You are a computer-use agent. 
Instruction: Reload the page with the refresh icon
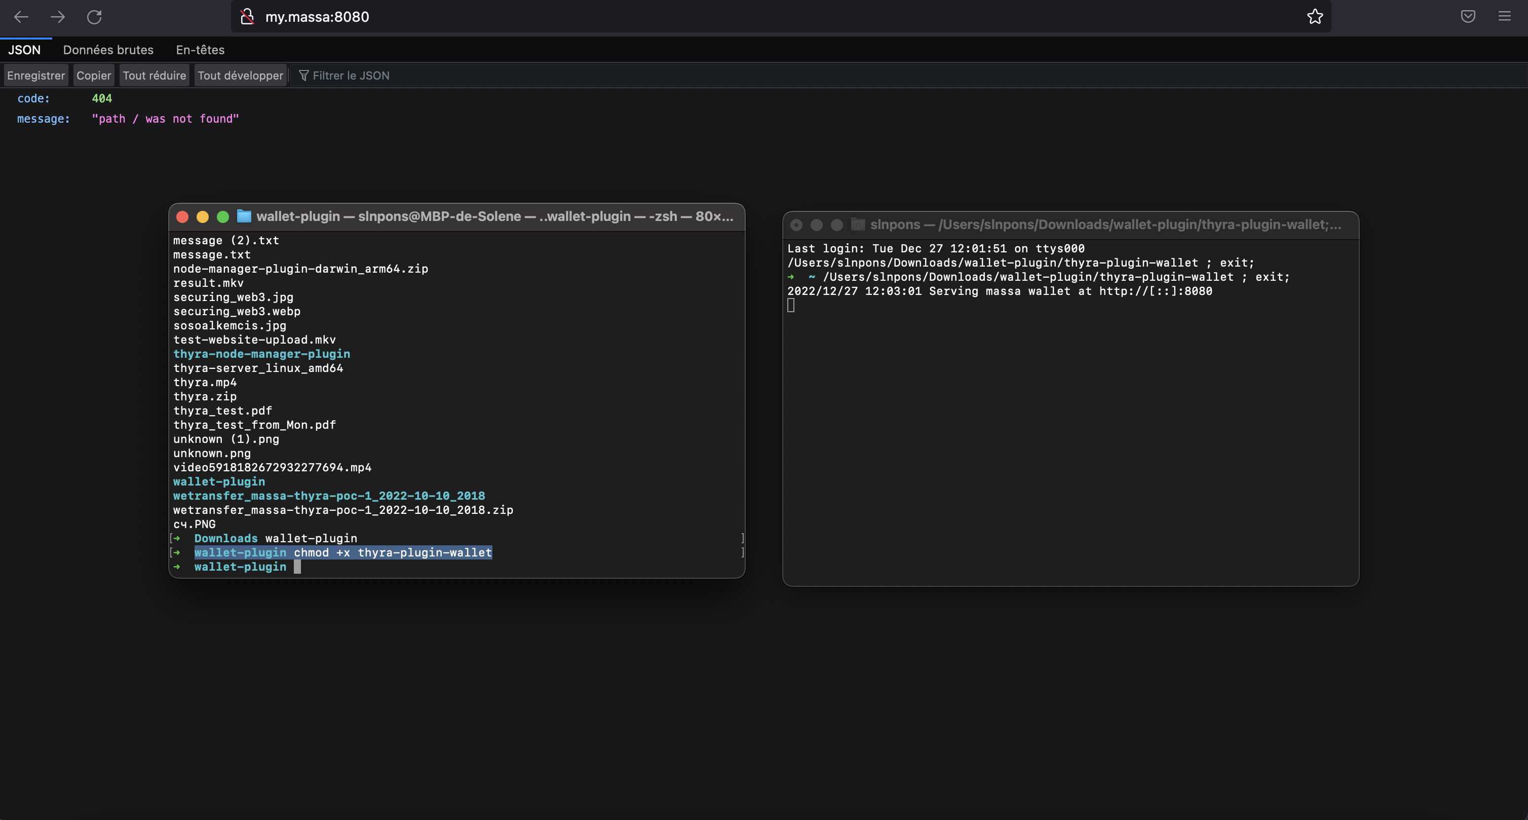pyautogui.click(x=95, y=17)
